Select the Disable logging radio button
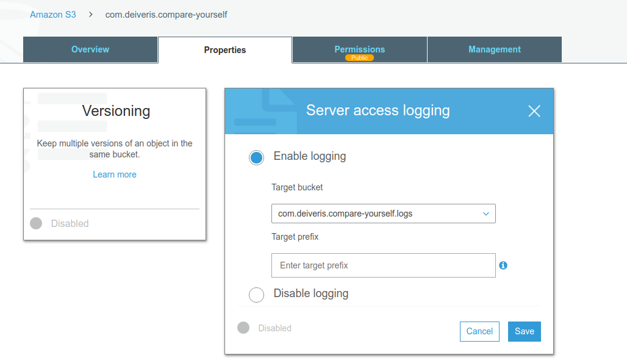The width and height of the screenshot is (627, 363). point(256,295)
